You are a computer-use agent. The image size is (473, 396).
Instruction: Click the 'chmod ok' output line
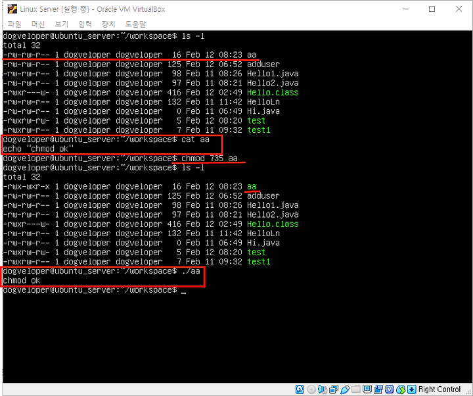point(22,281)
